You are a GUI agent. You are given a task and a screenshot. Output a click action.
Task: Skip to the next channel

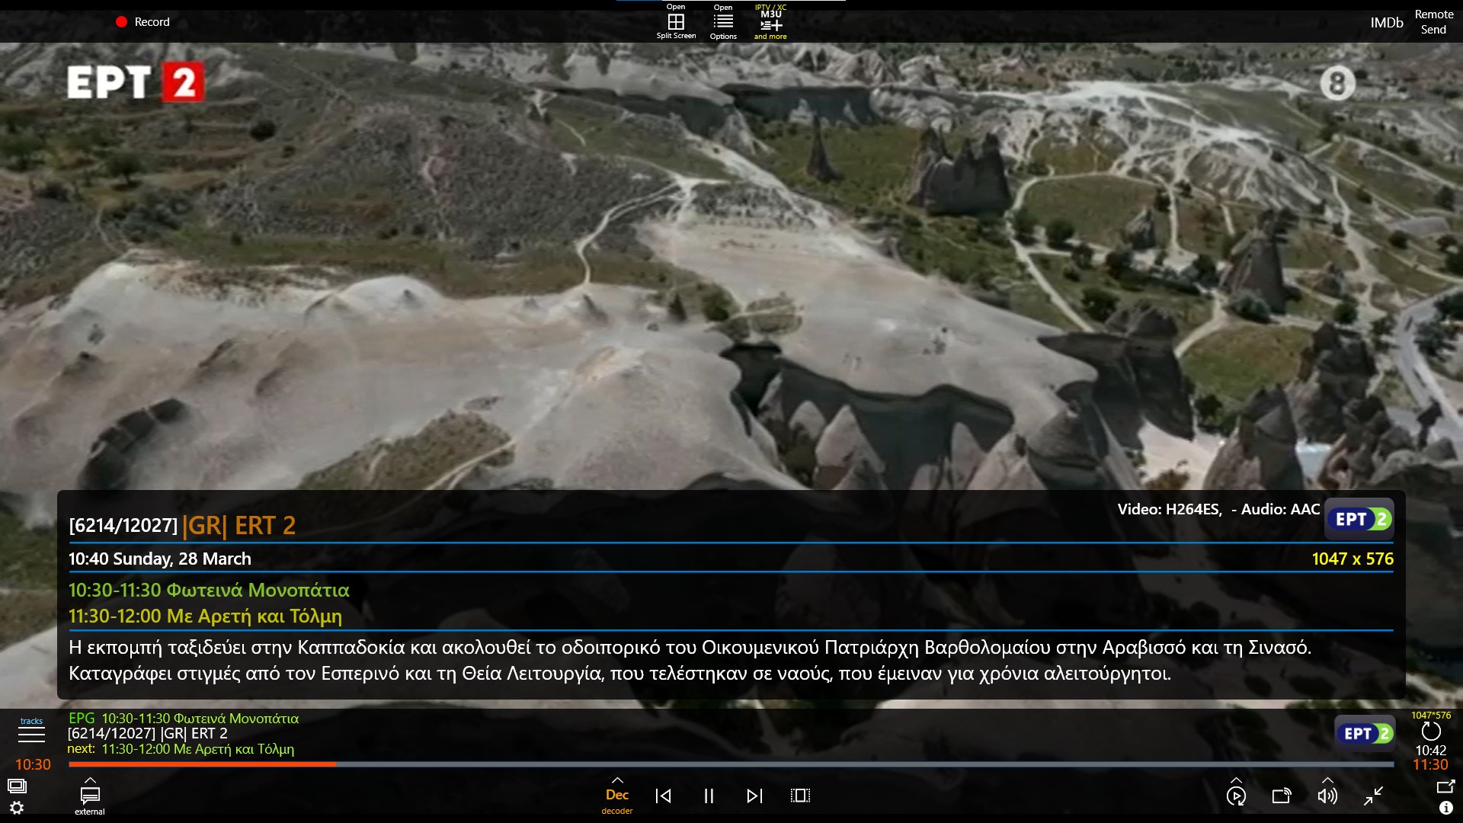click(755, 796)
